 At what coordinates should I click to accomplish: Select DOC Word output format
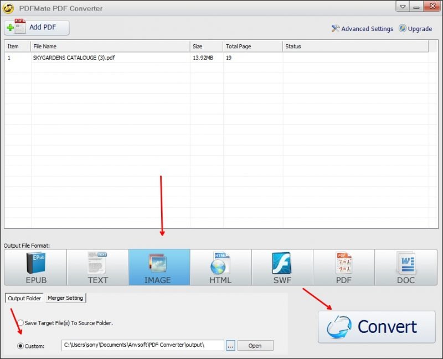coord(406,268)
